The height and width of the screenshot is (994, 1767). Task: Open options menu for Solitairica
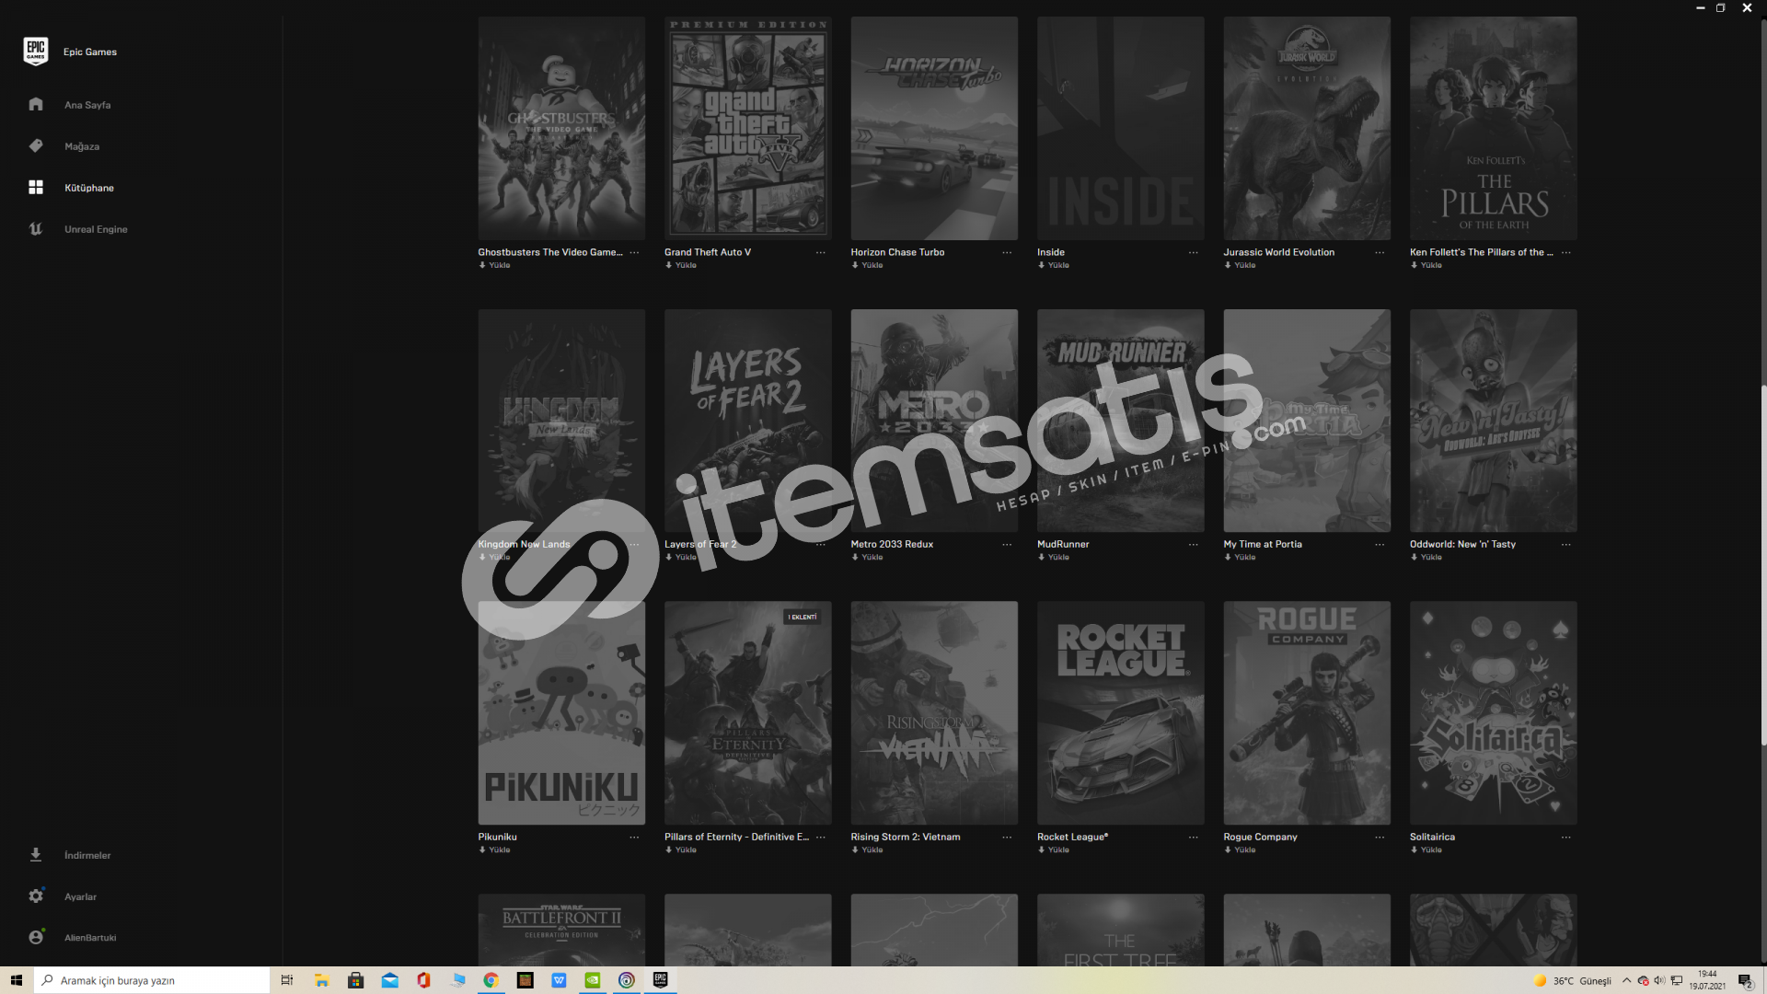click(1565, 837)
